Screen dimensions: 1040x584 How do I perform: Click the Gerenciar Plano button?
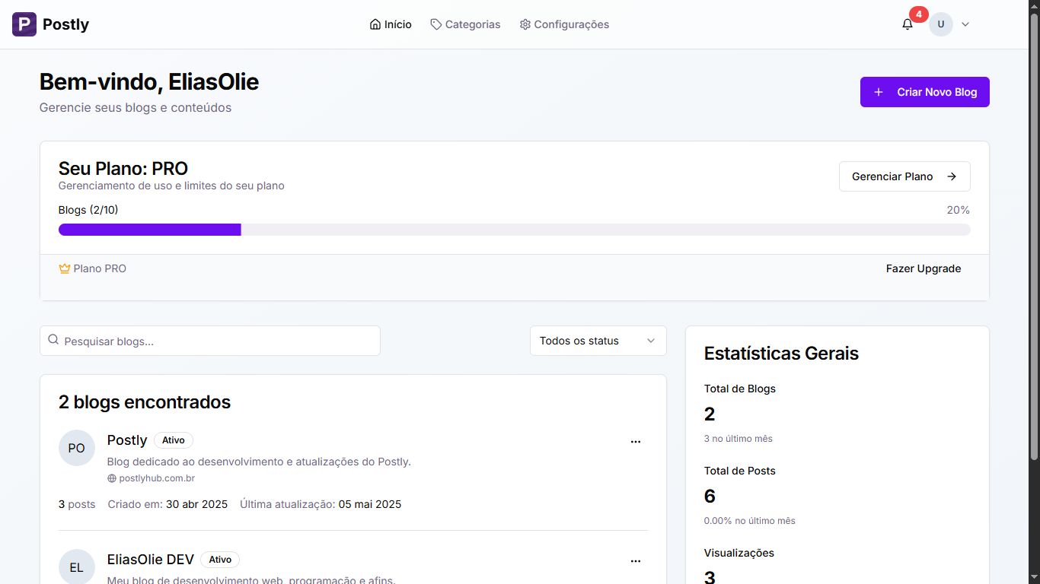(904, 176)
